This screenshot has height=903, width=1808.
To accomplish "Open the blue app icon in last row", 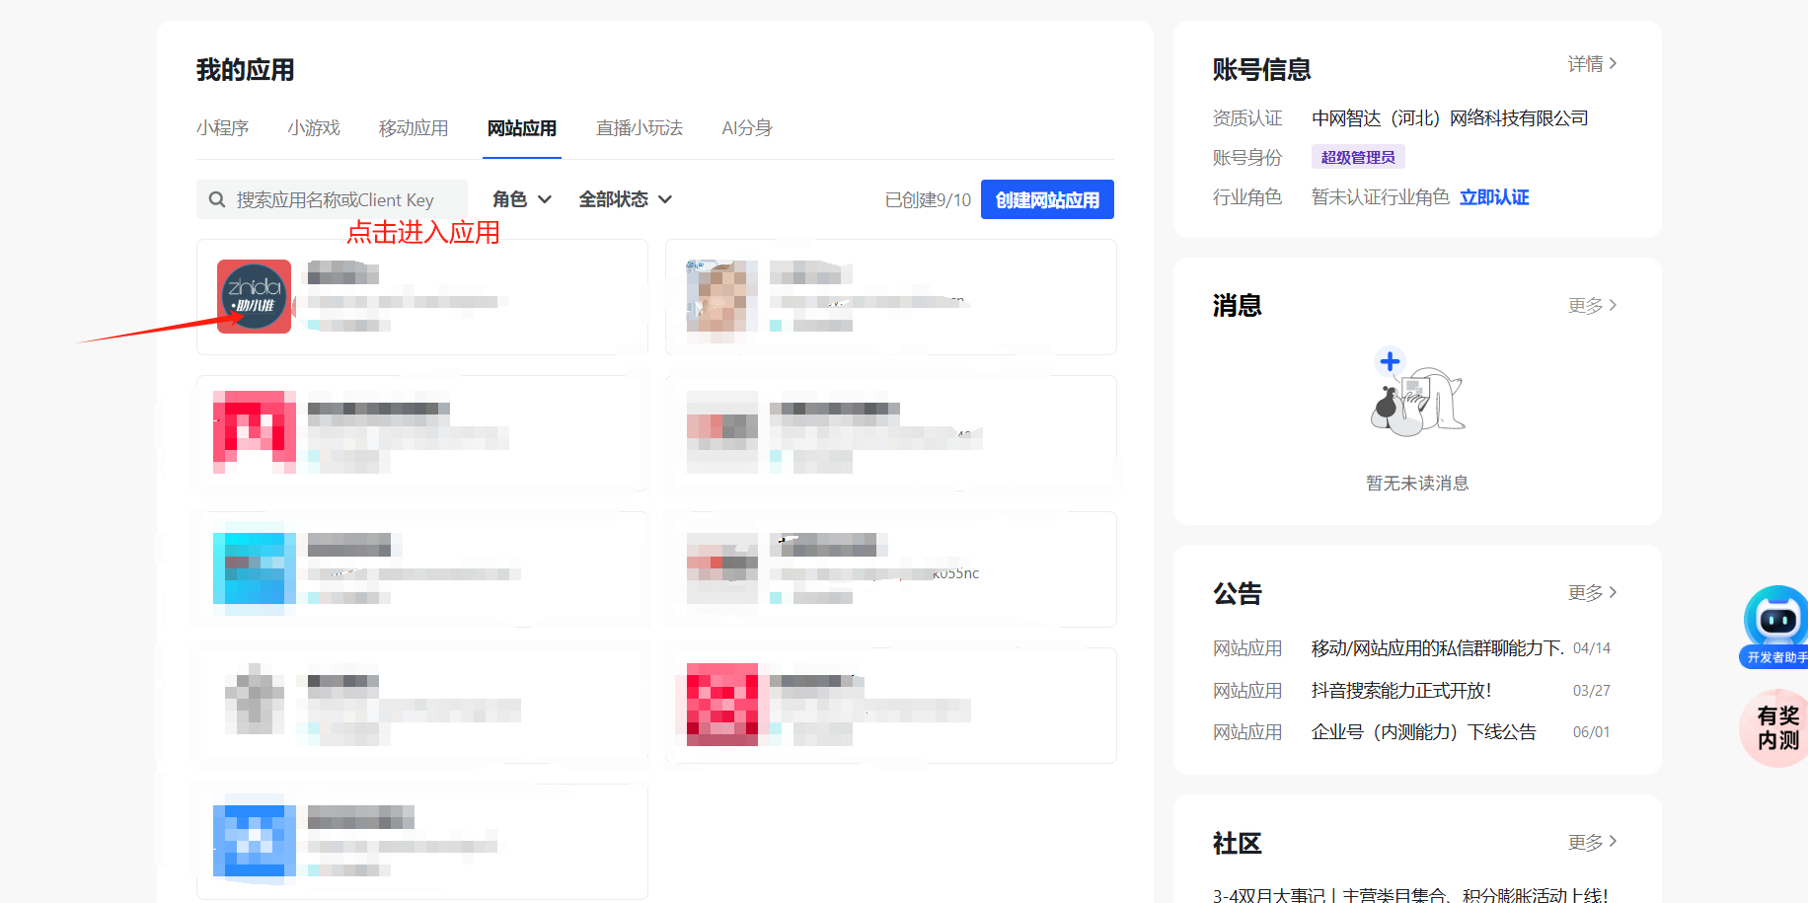I will click(x=254, y=841).
